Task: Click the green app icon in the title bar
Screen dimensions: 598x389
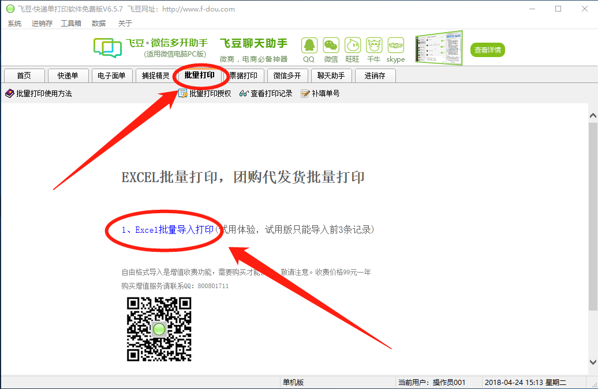Action: [x=10, y=9]
